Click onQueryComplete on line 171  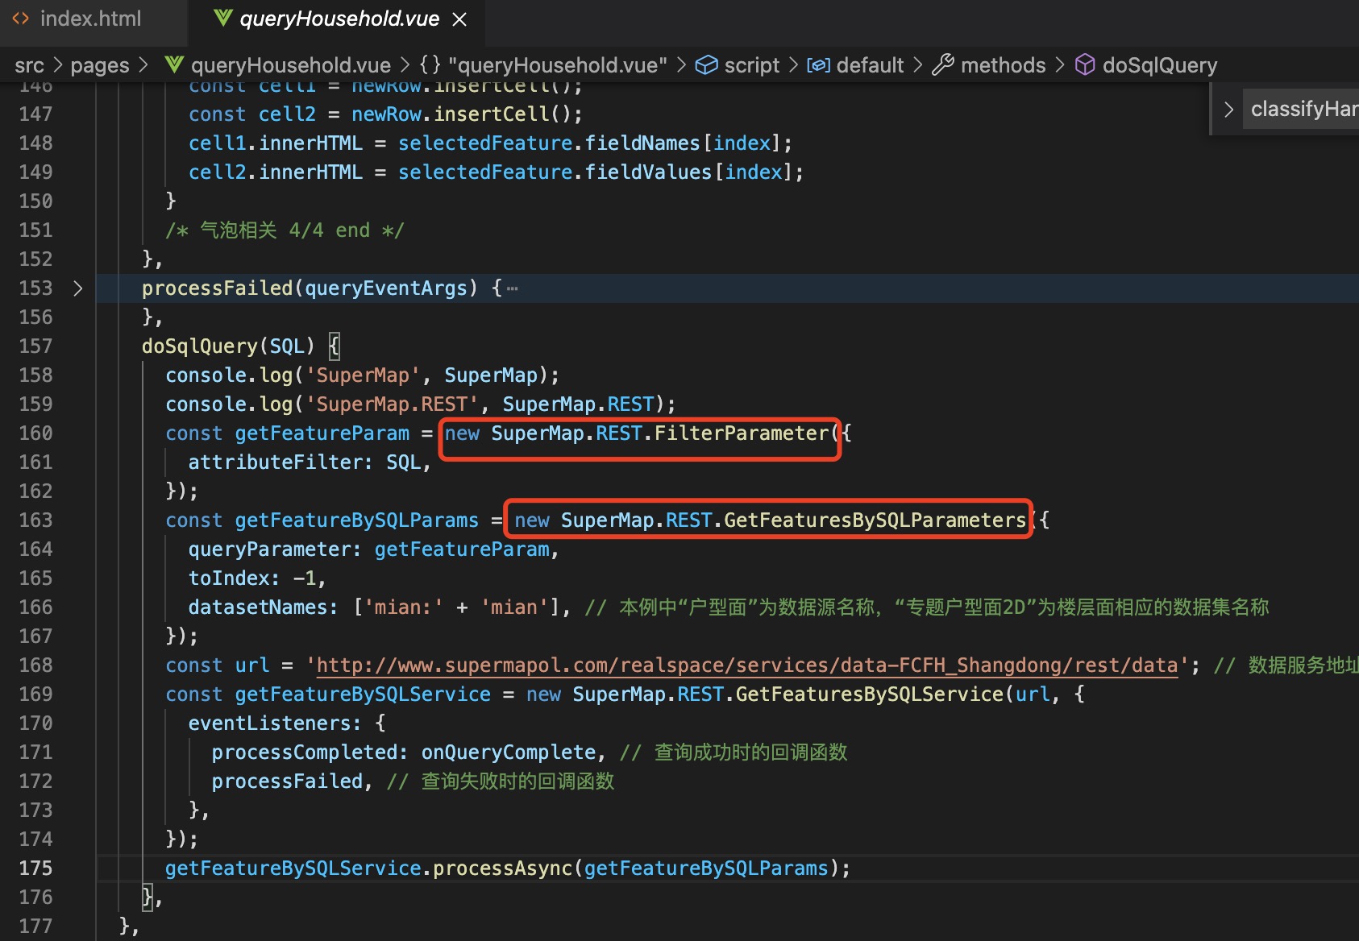509,752
